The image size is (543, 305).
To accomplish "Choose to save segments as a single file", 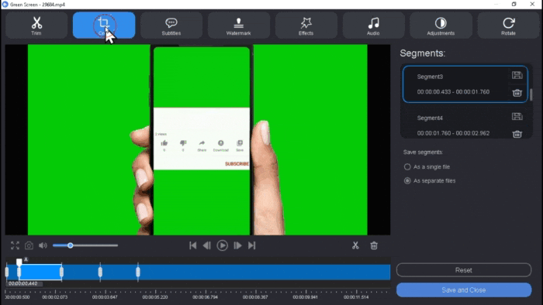I will (x=407, y=167).
